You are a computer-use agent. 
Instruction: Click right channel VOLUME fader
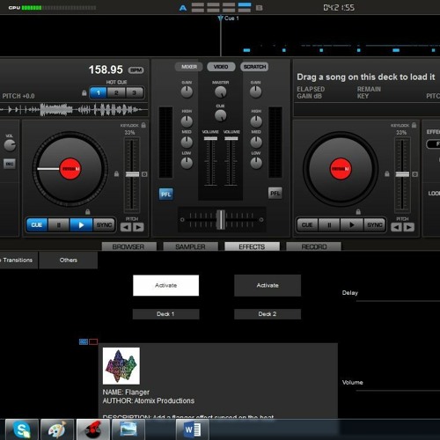click(231, 138)
